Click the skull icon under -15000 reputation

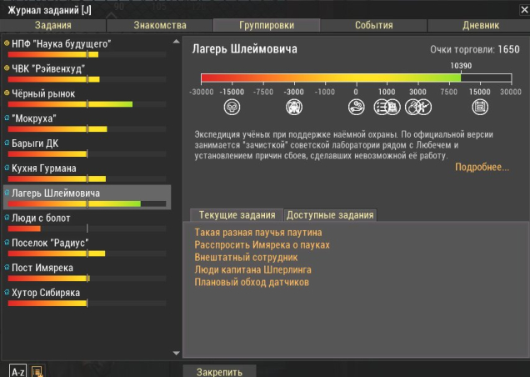(232, 107)
